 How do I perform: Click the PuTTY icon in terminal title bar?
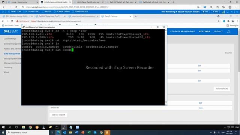[23, 27]
